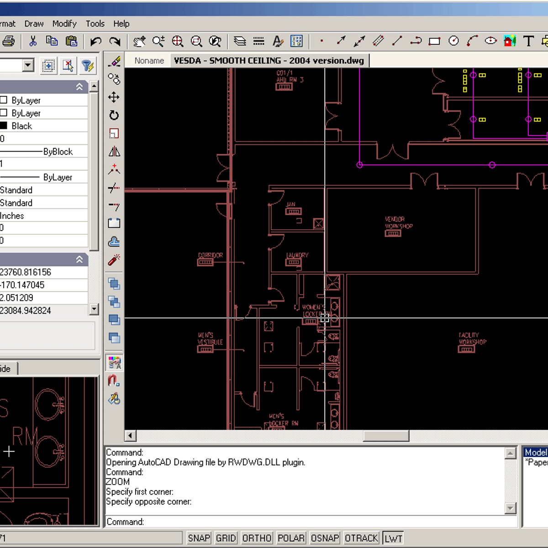Disable LWT lineweight display

pos(393,538)
